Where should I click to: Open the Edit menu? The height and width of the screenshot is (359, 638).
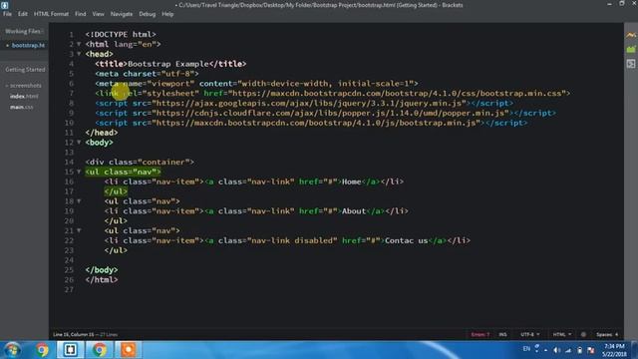(22, 14)
